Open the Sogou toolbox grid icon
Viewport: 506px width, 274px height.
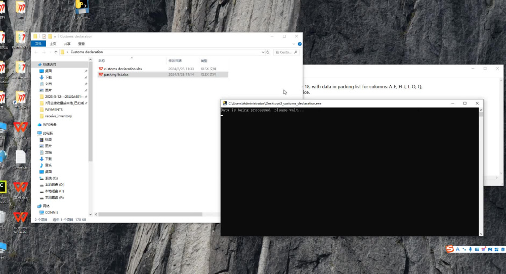(496, 249)
